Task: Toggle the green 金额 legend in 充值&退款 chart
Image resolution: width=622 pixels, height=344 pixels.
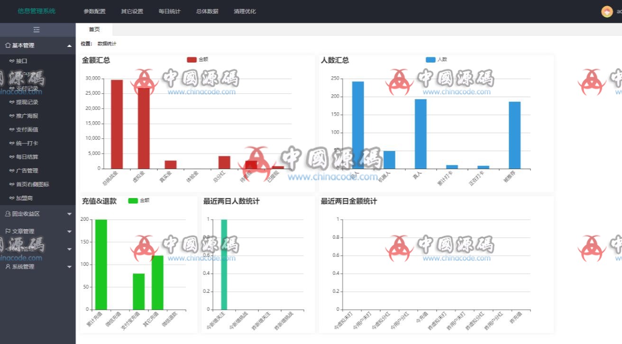Action: (133, 200)
